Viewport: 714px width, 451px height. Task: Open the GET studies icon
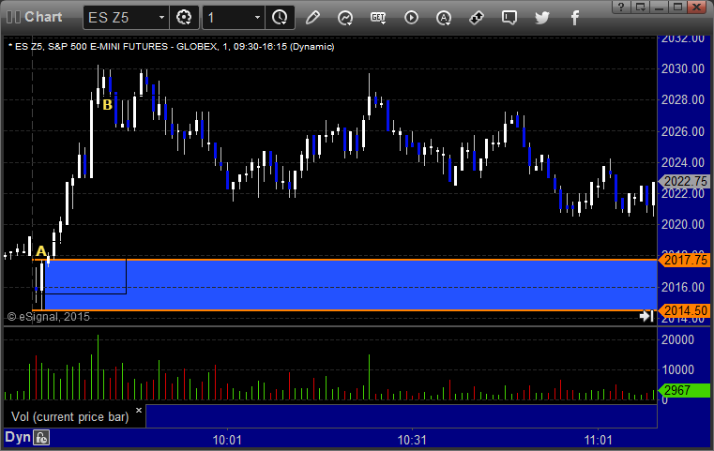coord(378,17)
